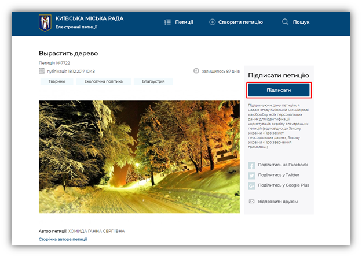Share via Поділитись у Google Plus link
The height and width of the screenshot is (257, 362).
point(283,185)
